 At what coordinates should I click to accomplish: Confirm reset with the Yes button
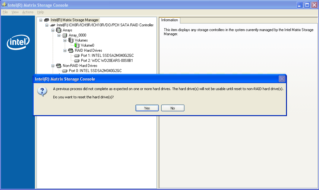click(x=147, y=108)
